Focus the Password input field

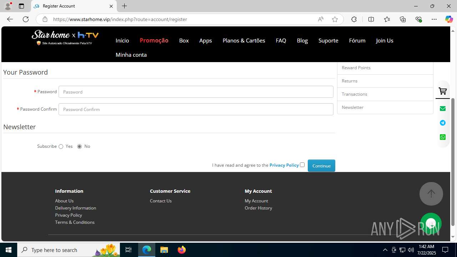click(x=196, y=92)
